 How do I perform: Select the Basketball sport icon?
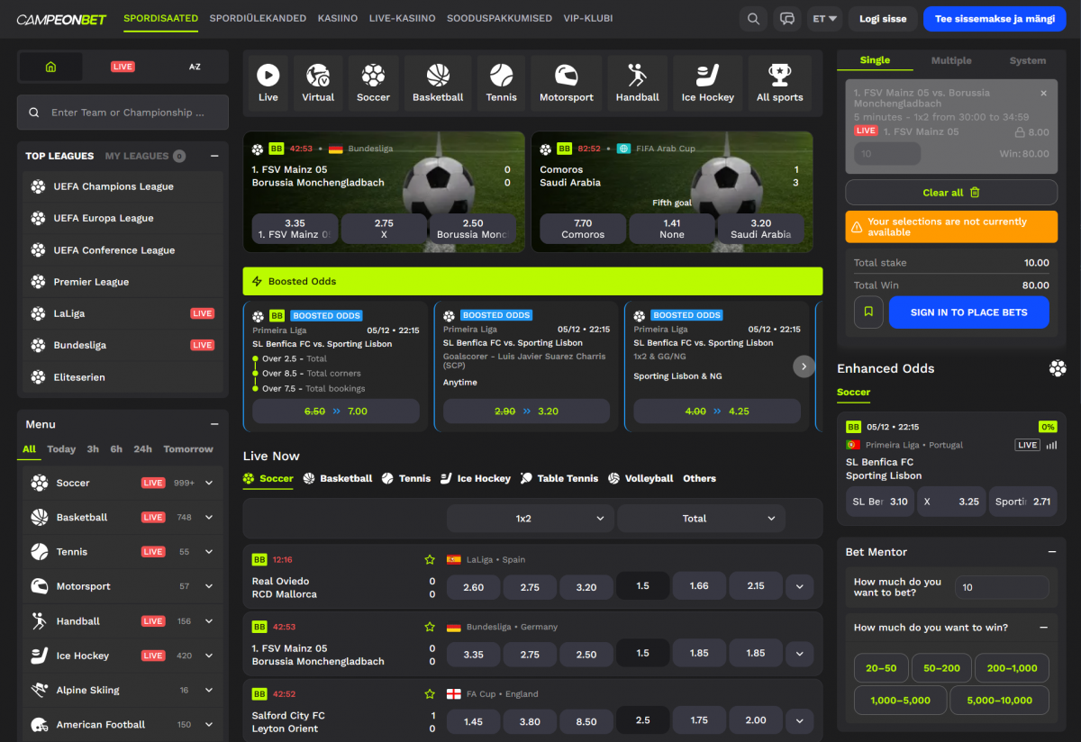click(x=438, y=82)
